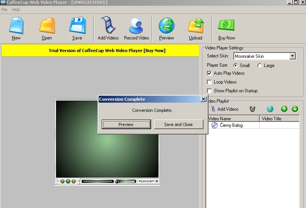Click the right yellow button on player skin
306x208 pixels.
[73, 182]
